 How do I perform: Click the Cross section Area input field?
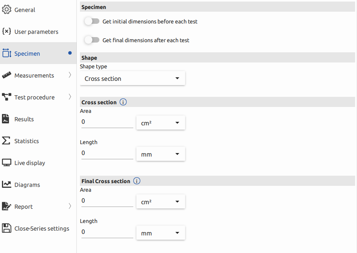pos(107,122)
